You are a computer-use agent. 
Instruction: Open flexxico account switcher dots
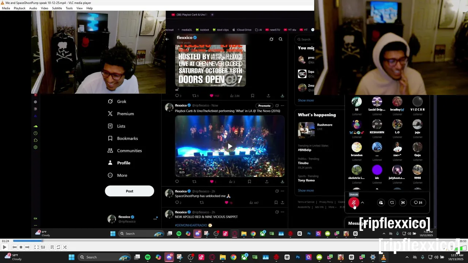coord(155,218)
